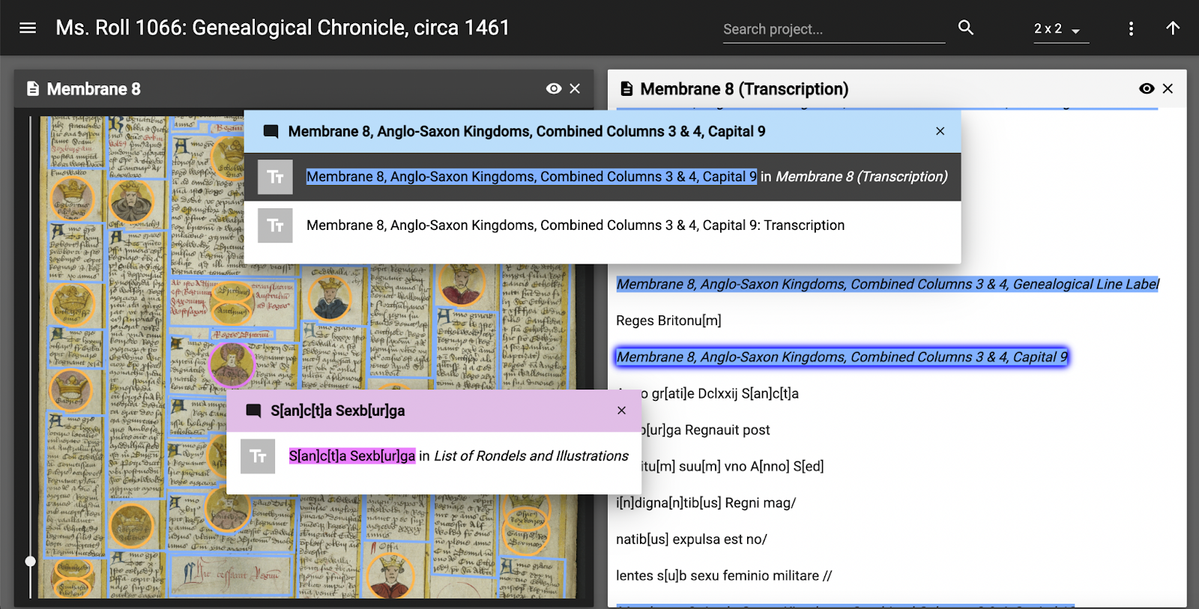Click the pink-outlined queen rondel on manuscript
Viewport: 1199px width, 609px height.
click(x=232, y=364)
